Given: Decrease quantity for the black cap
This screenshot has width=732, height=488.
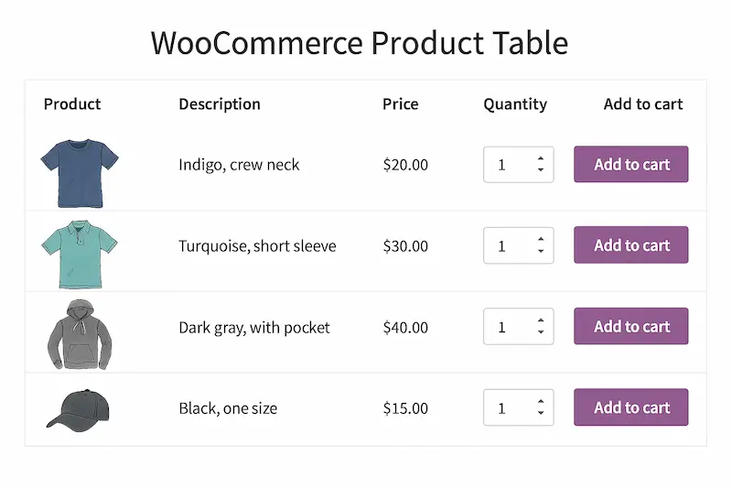Looking at the screenshot, I should pos(541,413).
